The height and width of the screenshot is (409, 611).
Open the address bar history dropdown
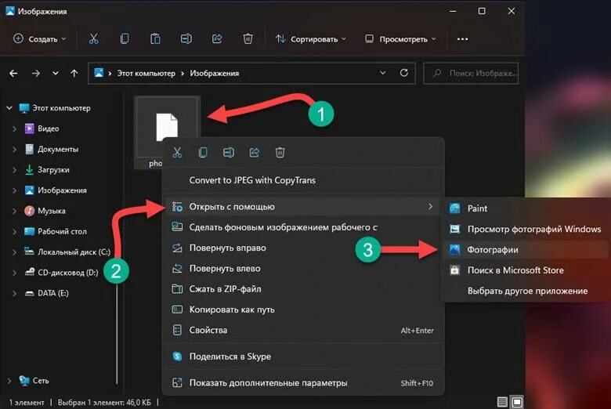pos(382,73)
